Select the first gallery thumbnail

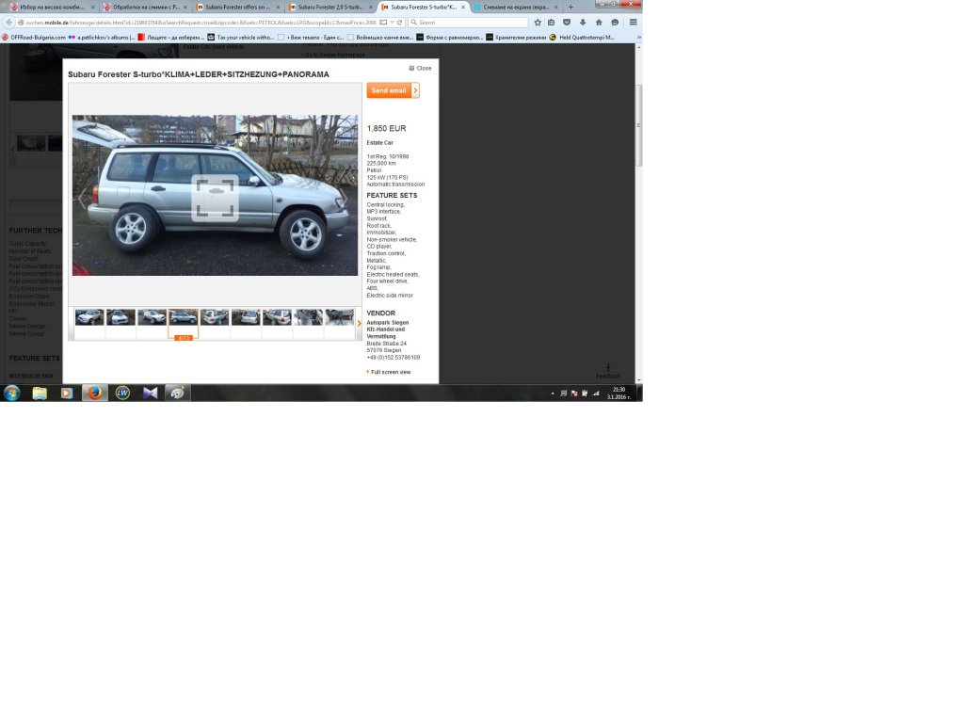(x=89, y=317)
